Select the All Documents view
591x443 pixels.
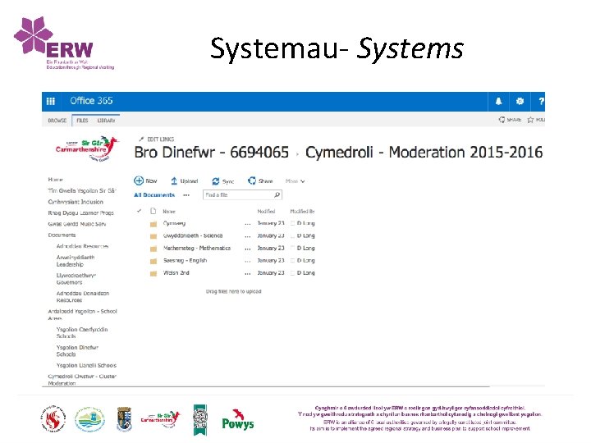[154, 194]
